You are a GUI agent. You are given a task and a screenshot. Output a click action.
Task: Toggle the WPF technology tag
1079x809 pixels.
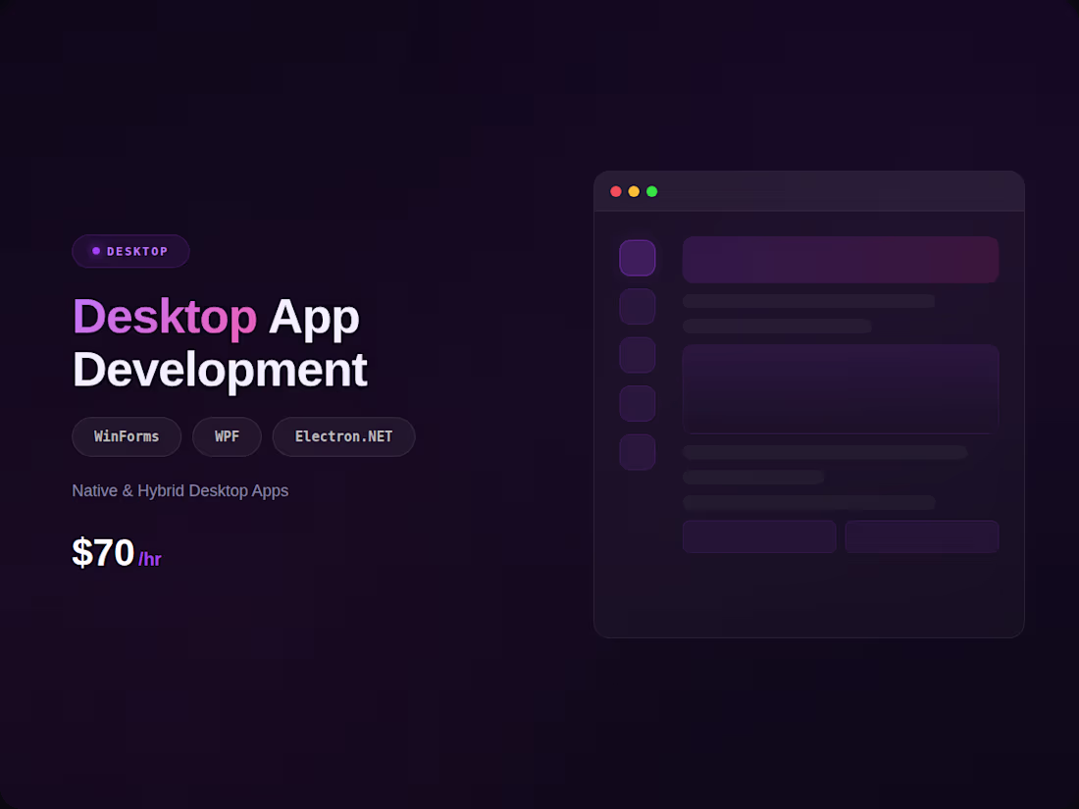[x=227, y=436]
